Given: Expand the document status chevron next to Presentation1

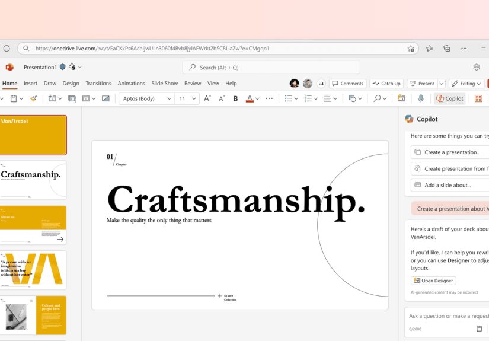Looking at the screenshot, I should (x=80, y=67).
